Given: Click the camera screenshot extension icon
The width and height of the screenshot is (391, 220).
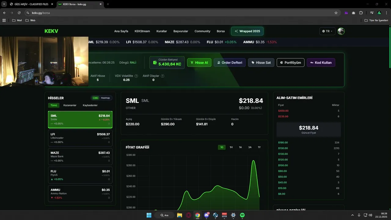Looking at the screenshot, I should 353,13.
